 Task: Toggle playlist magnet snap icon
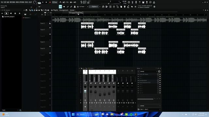coord(26,10)
